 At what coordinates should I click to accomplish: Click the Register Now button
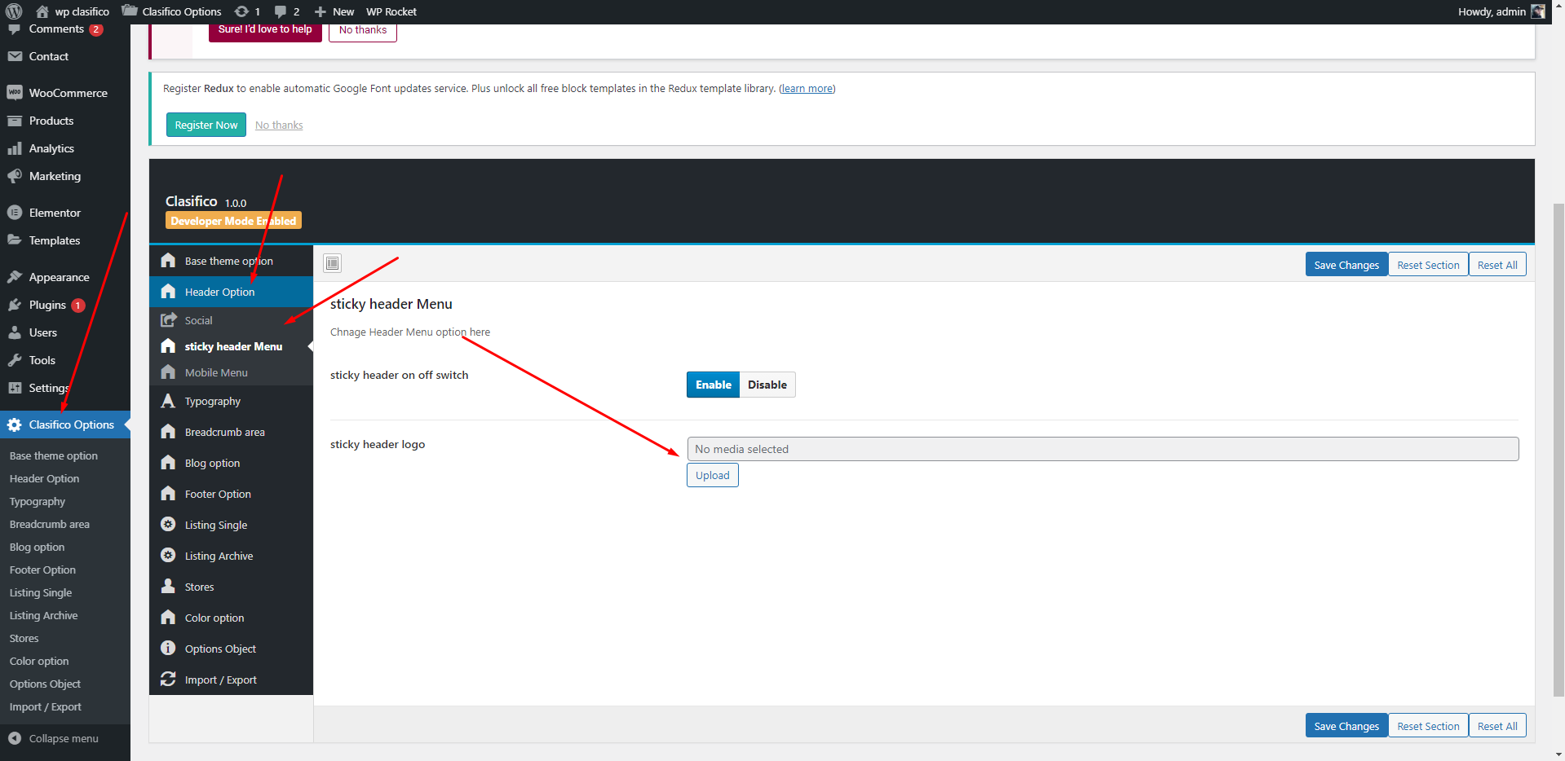coord(206,125)
